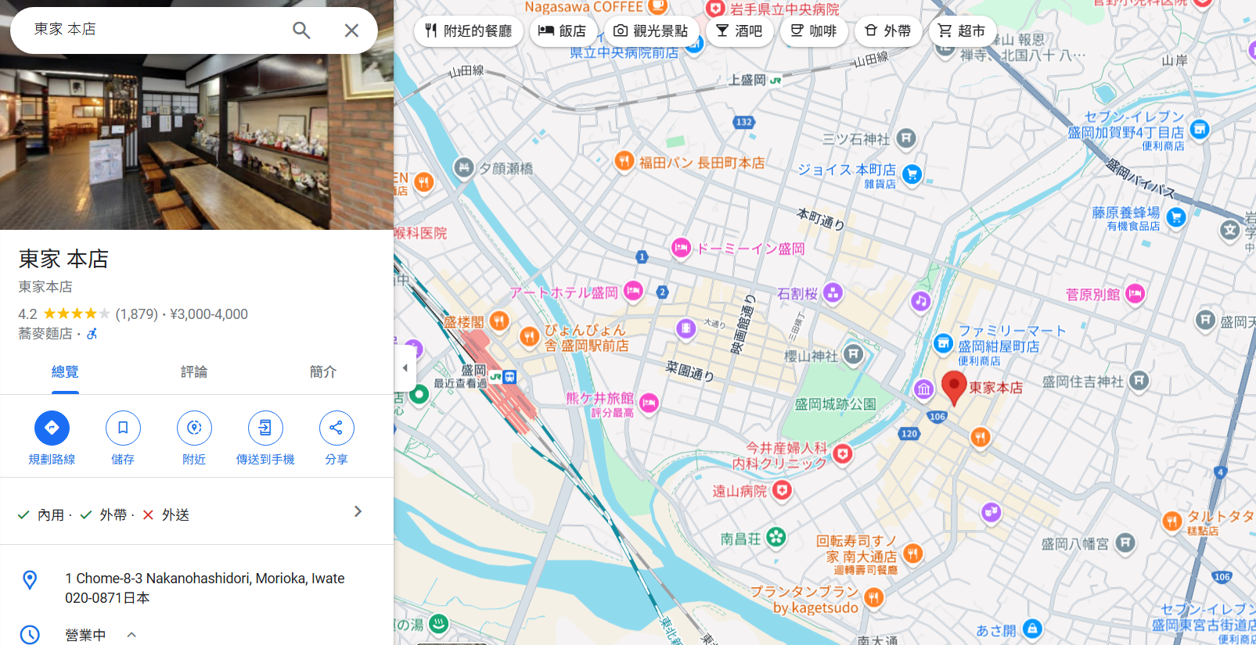Click the プランタンブラン restaurant marker
This screenshot has width=1256, height=645.
tap(874, 598)
